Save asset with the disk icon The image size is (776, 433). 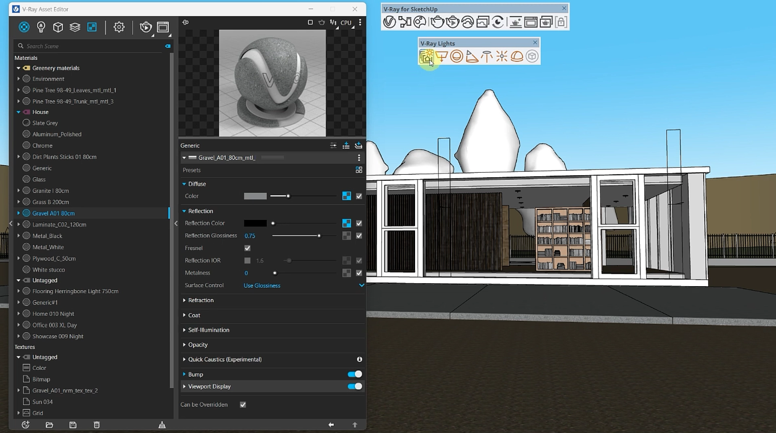pyautogui.click(x=73, y=425)
